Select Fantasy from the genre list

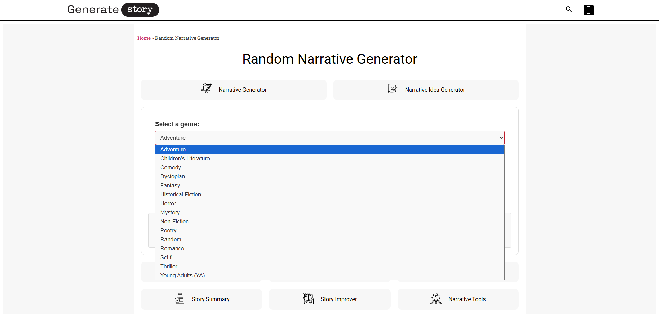click(x=170, y=185)
